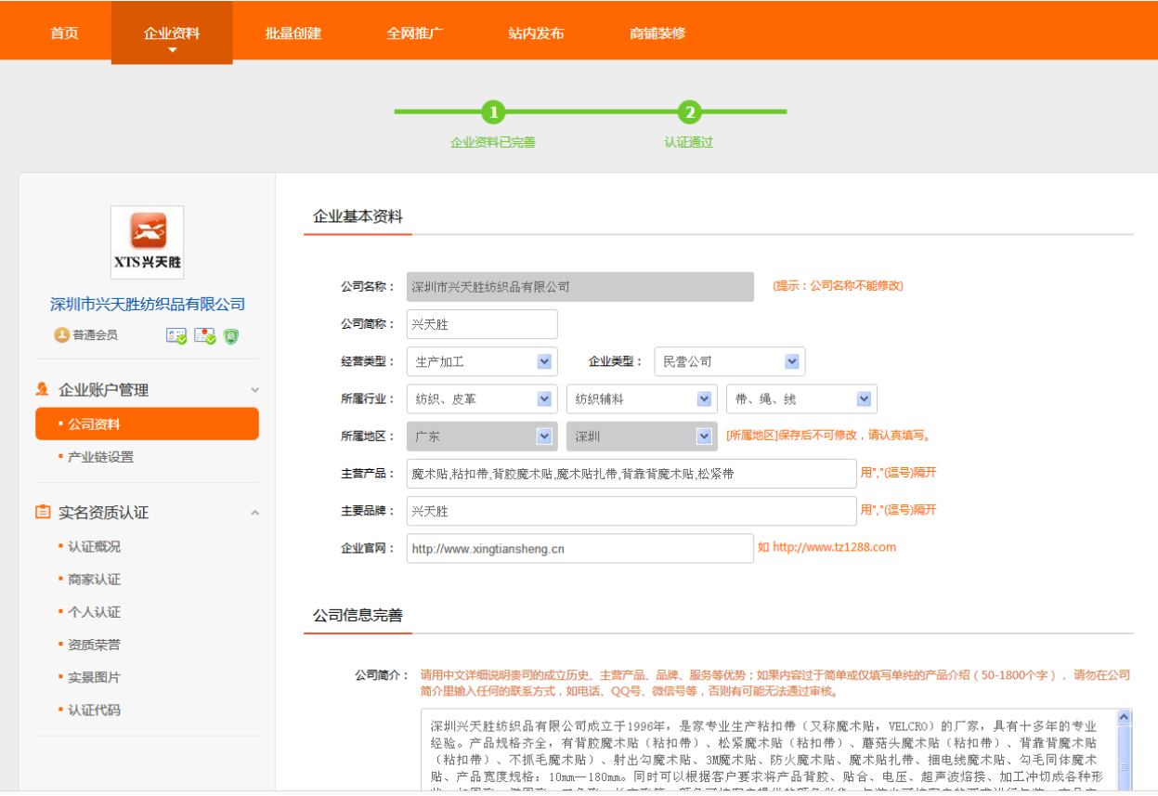Click the business license verified badge icon
This screenshot has height=796, width=1158.
click(x=204, y=336)
